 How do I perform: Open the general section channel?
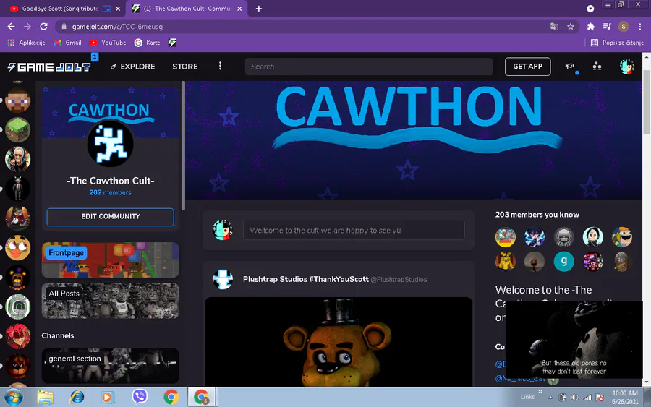(110, 366)
